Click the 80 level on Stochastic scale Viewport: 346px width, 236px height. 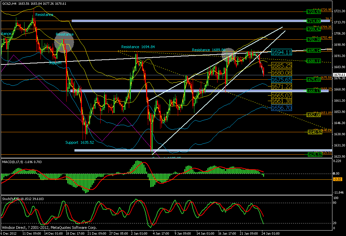tap(335, 203)
